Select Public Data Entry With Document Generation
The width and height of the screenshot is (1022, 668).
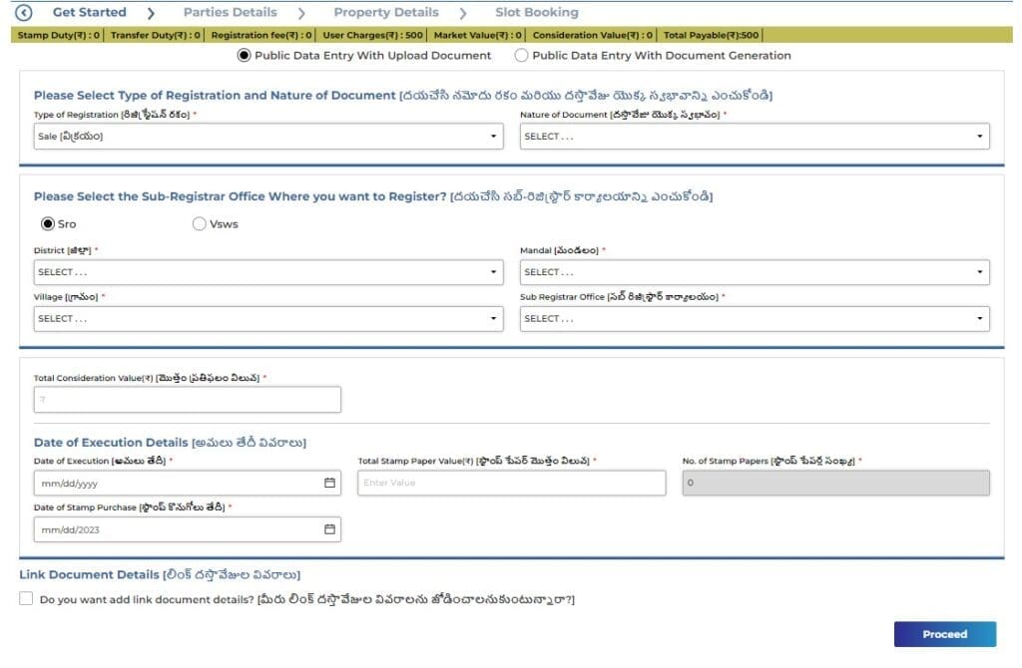(x=521, y=56)
